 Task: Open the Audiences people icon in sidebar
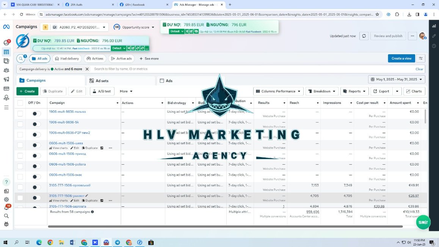6,70
